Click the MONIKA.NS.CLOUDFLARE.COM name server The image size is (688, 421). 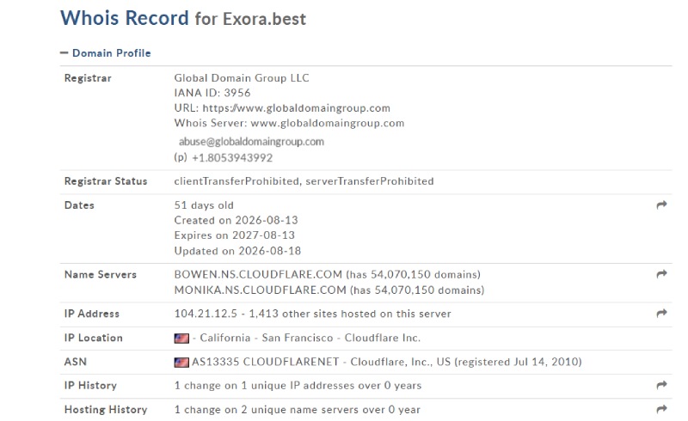point(261,290)
